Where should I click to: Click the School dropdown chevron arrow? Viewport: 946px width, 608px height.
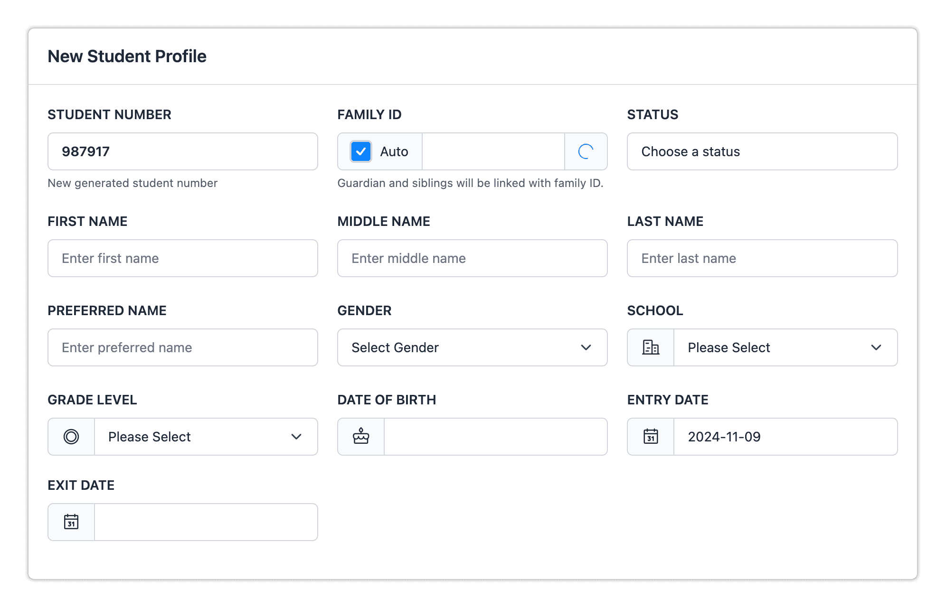click(876, 347)
